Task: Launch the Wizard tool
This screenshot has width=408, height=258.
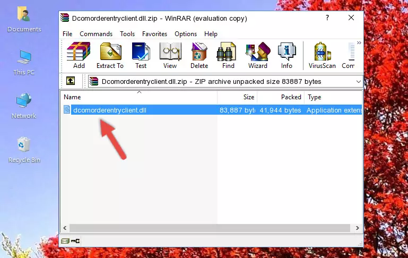Action: pos(258,55)
